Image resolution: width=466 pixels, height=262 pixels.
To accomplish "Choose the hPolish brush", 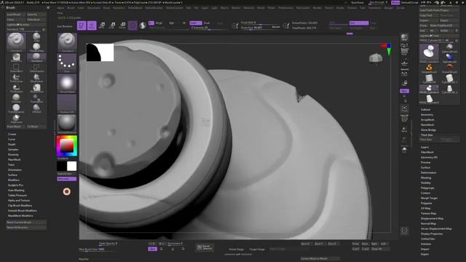I will tap(36, 108).
